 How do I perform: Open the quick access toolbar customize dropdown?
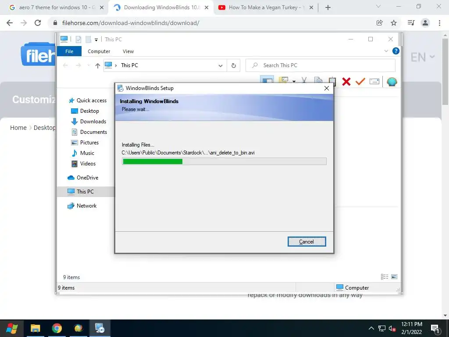(x=96, y=40)
